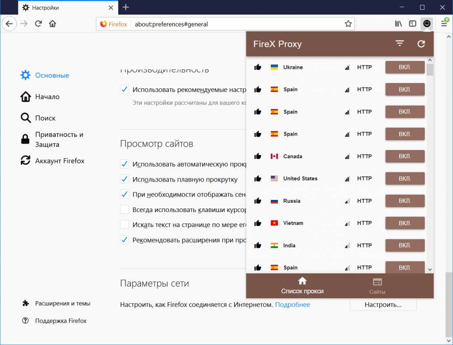Enable the India proxy using ВКЛ.
Image resolution: width=453 pixels, height=345 pixels.
point(405,246)
